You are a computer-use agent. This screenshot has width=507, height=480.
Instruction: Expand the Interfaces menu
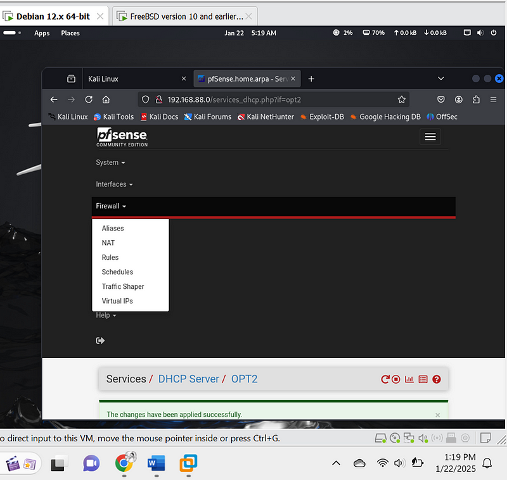[114, 184]
